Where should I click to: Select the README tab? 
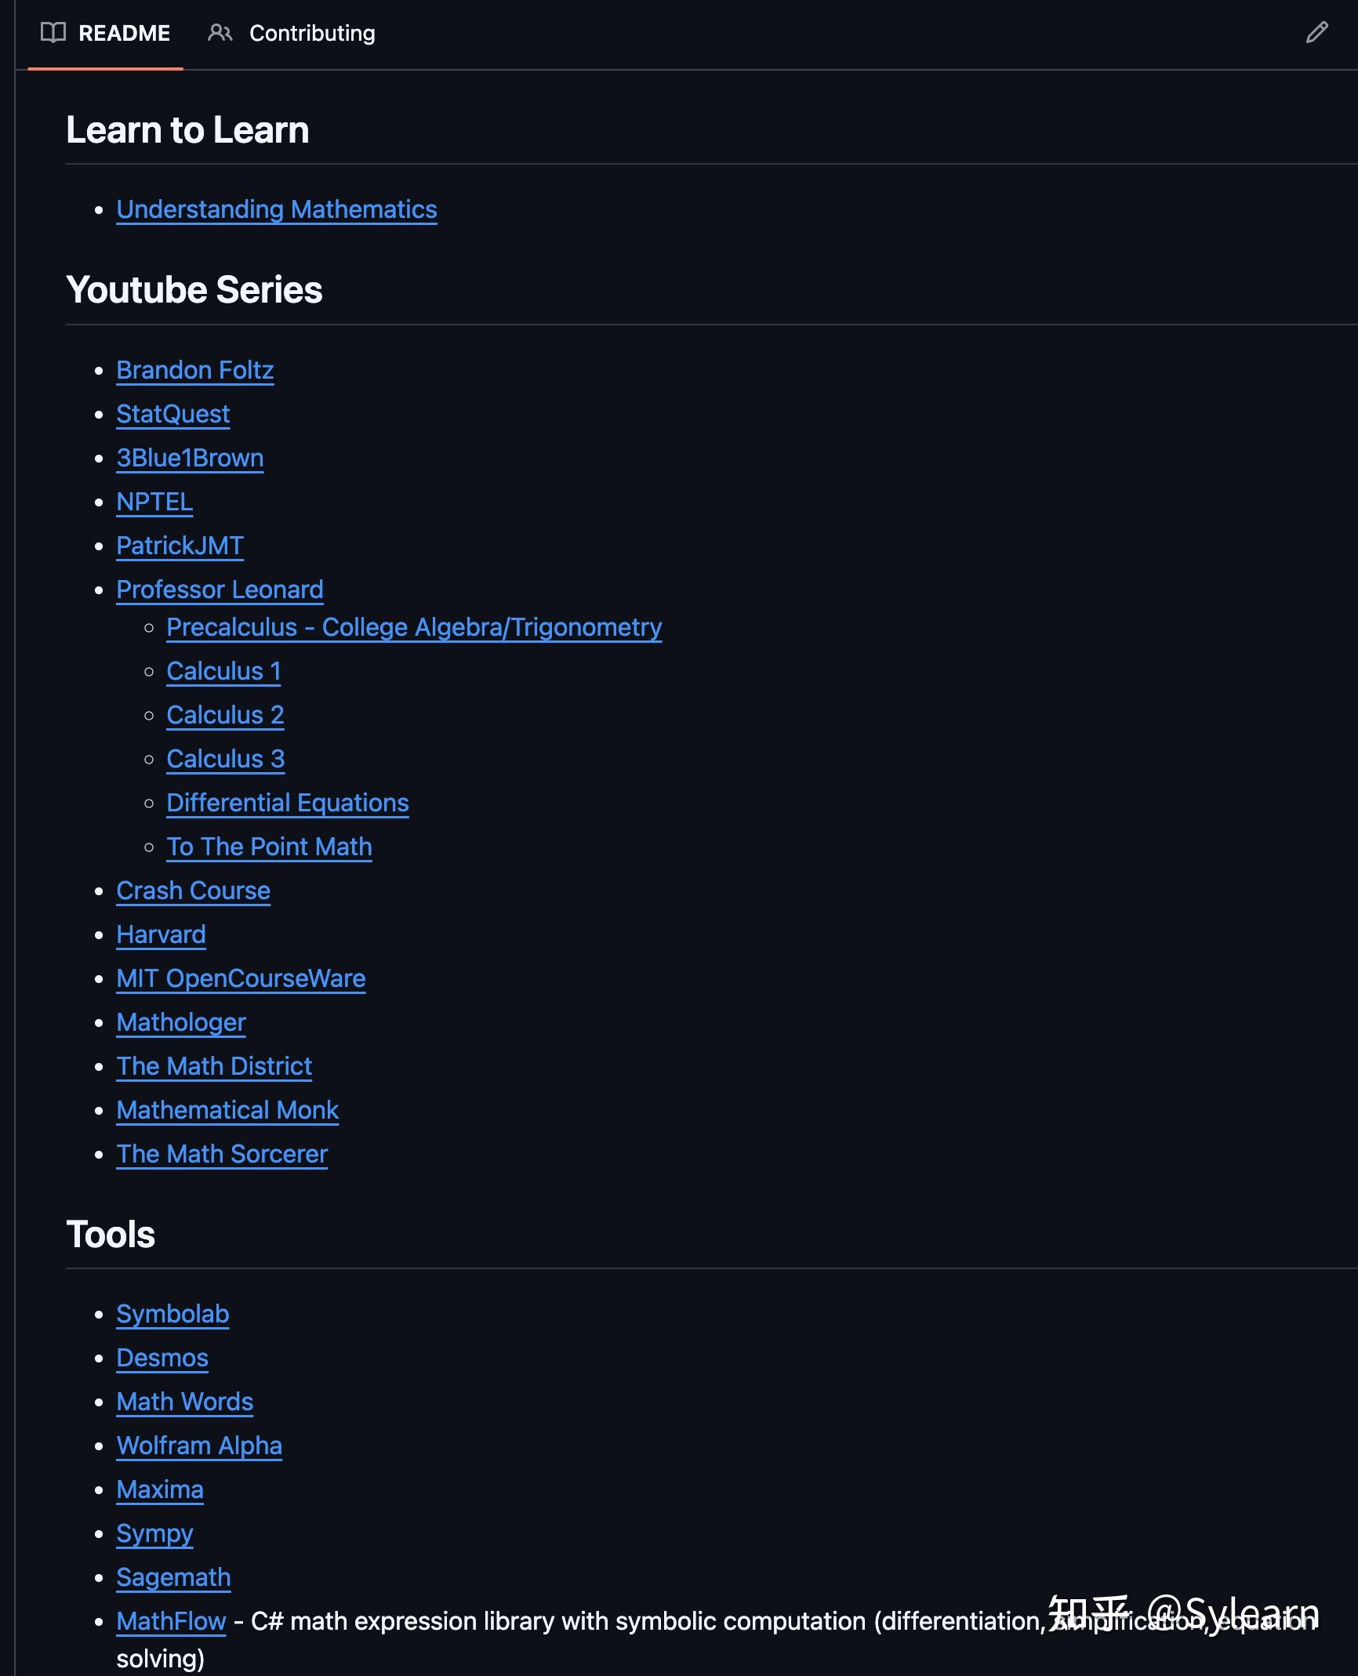(123, 33)
